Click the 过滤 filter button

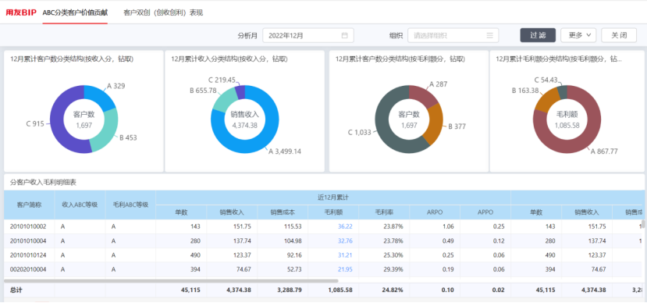click(538, 35)
